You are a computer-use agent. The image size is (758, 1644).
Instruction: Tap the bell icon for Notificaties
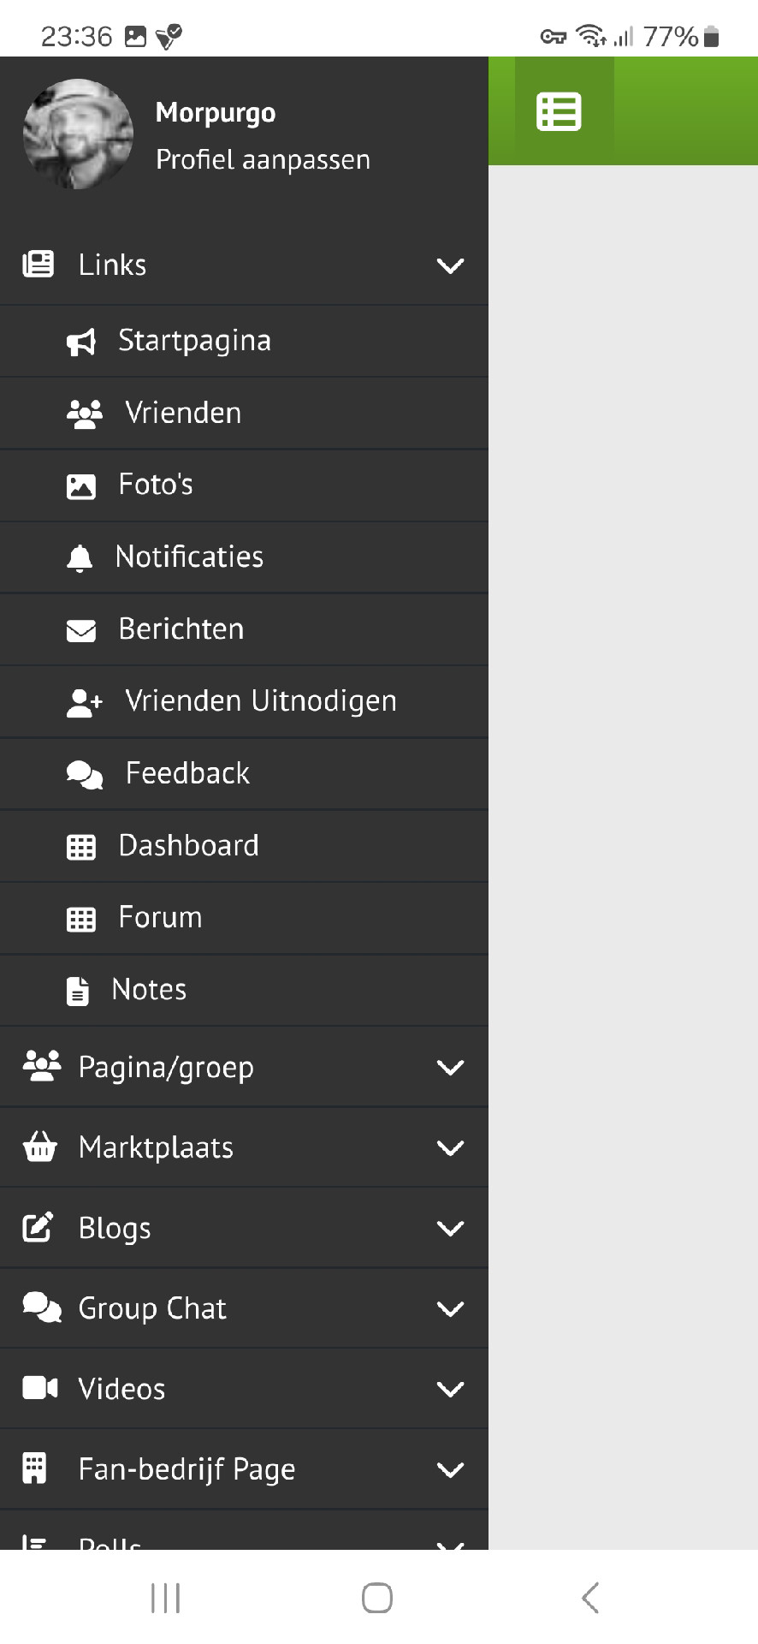pyautogui.click(x=80, y=557)
